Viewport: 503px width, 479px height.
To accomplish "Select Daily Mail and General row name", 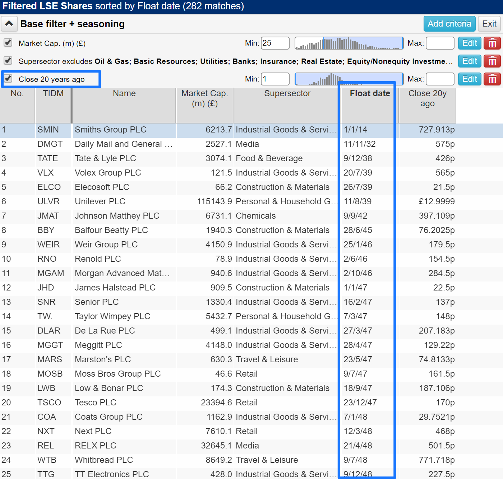I will (x=124, y=144).
